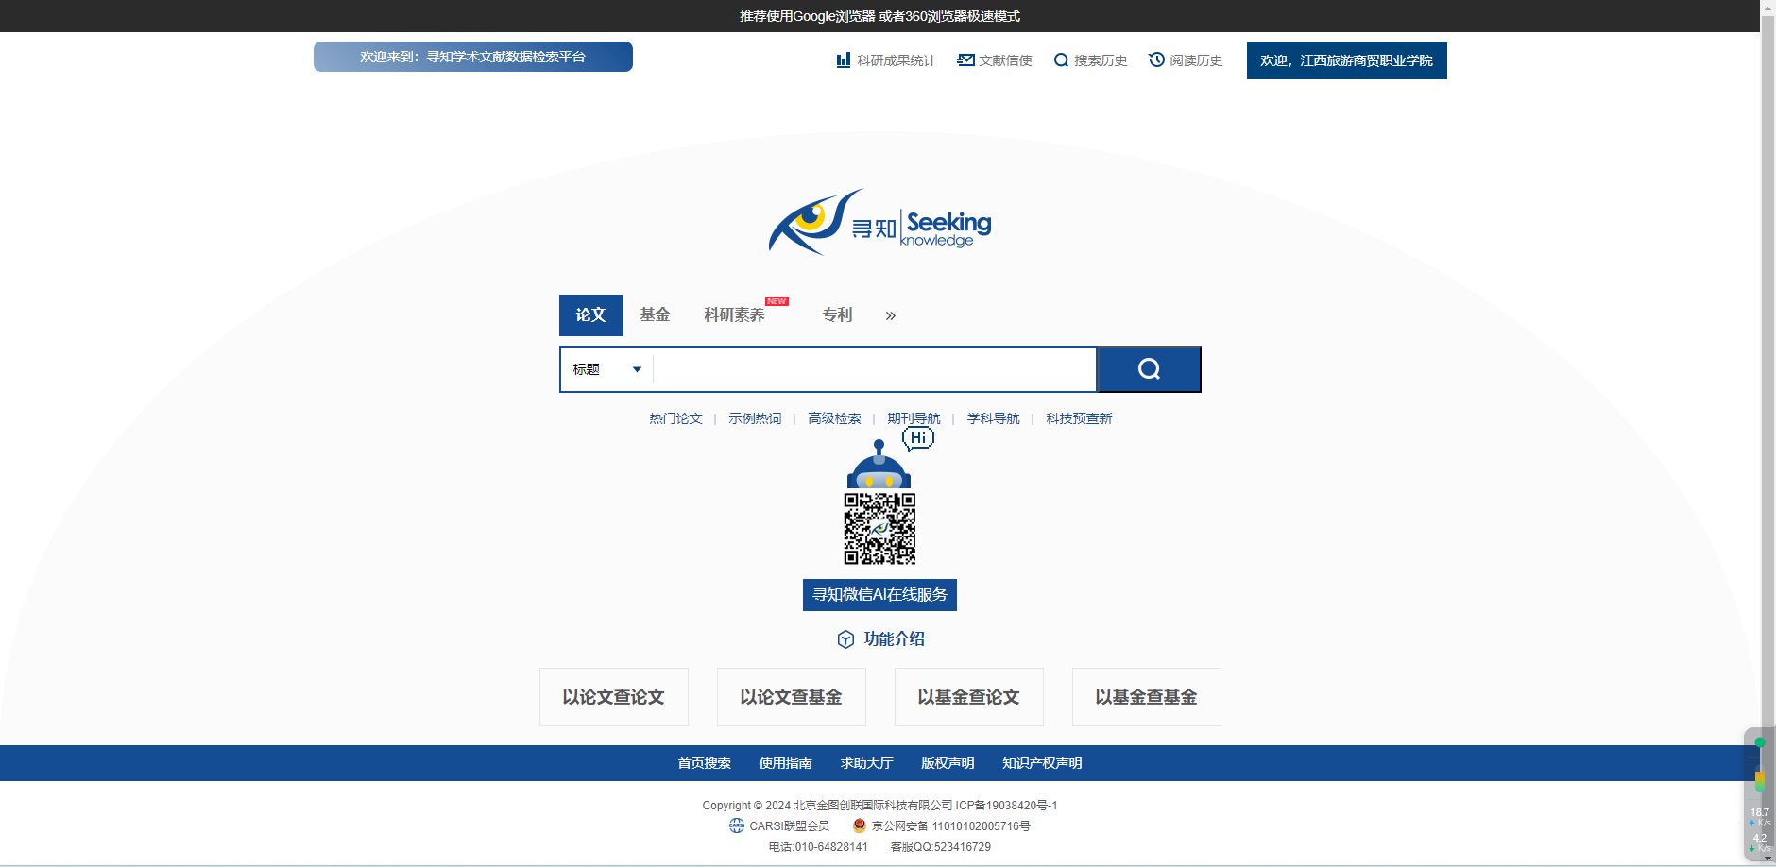Image resolution: width=1776 pixels, height=867 pixels.
Task: Click the 以基金查论文 feature card
Action: tap(969, 697)
